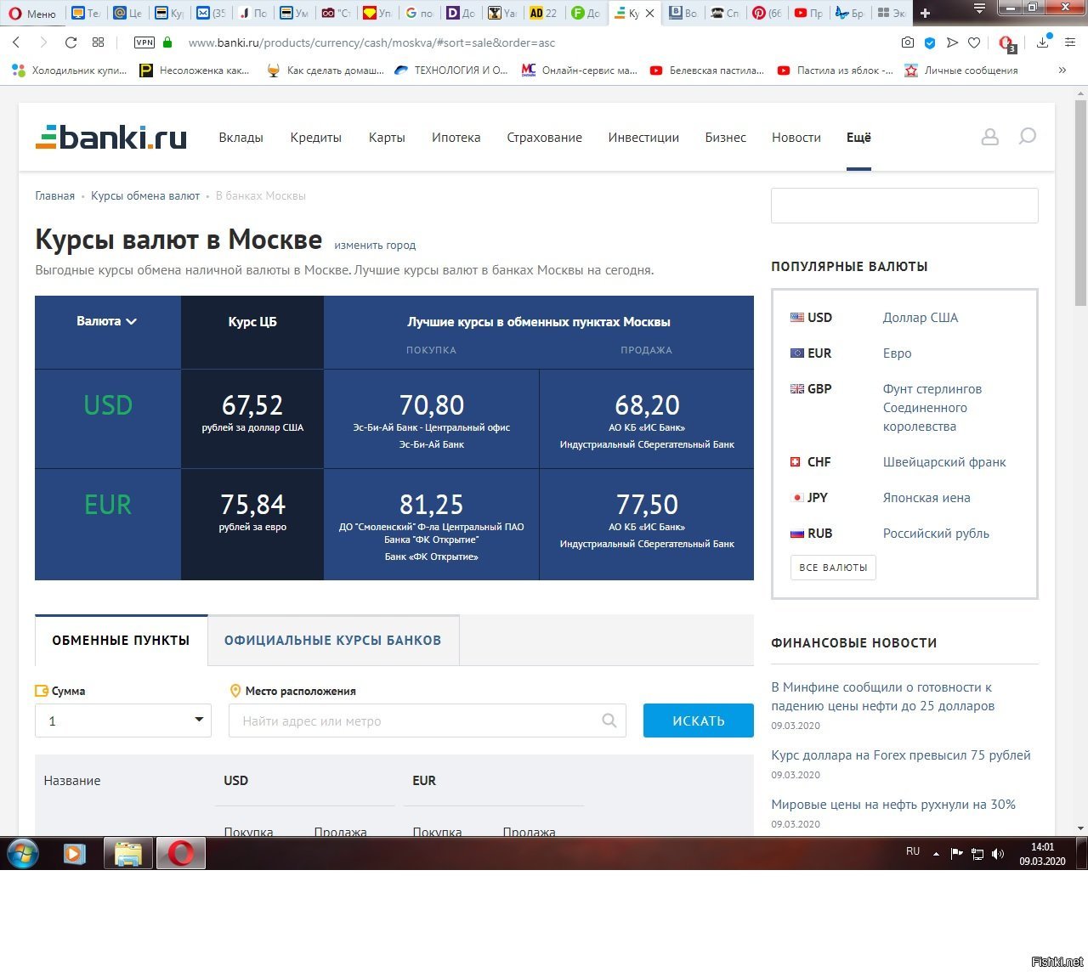Click the 70,80 USD purchase rate

pos(431,405)
